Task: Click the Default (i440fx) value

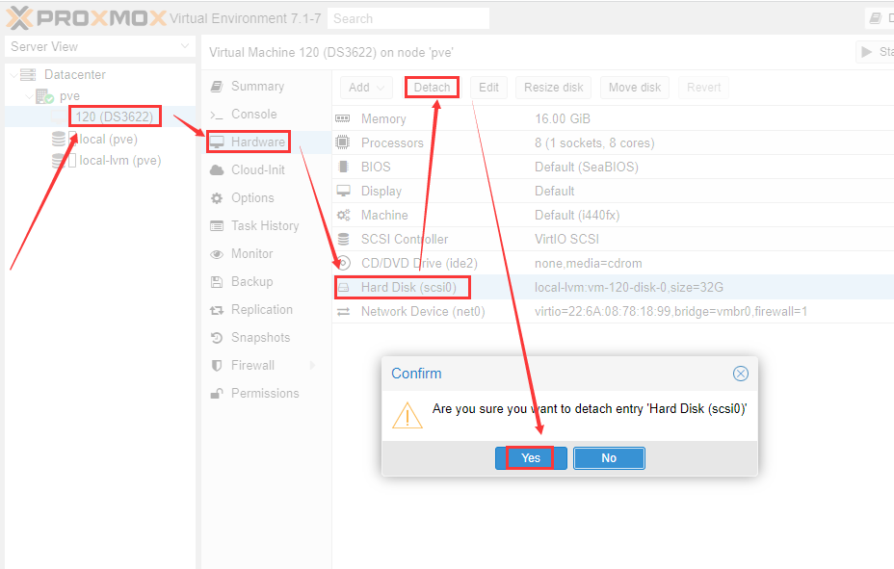Action: tap(577, 216)
